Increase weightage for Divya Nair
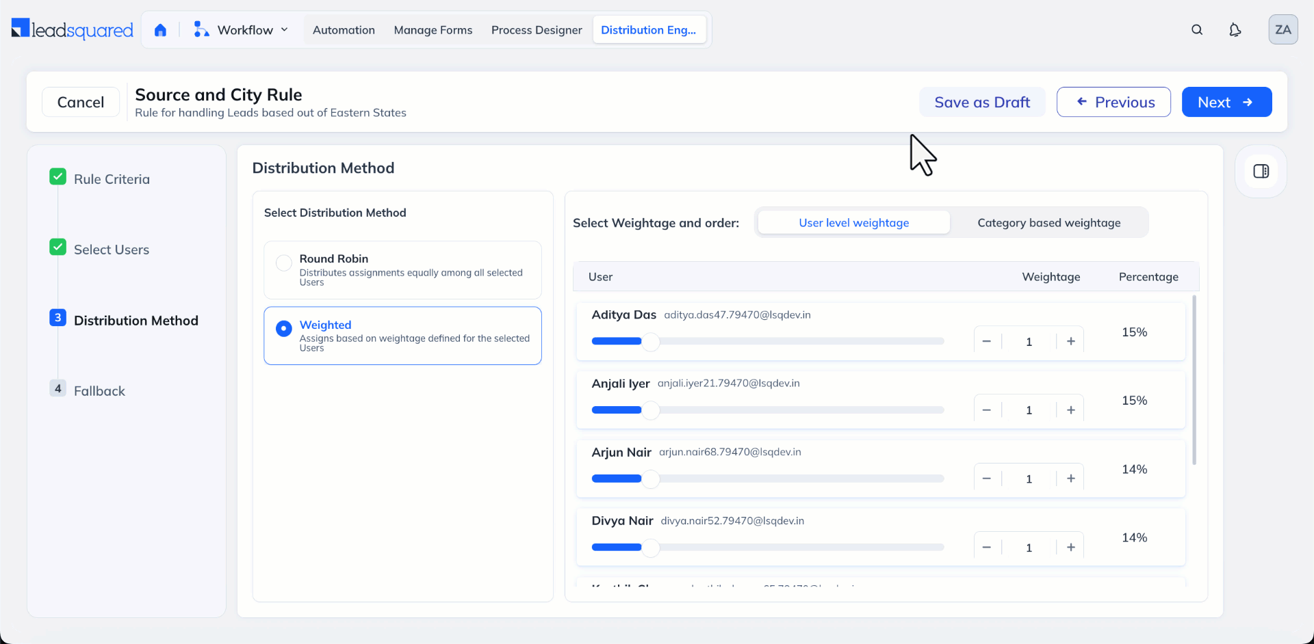 [1071, 547]
